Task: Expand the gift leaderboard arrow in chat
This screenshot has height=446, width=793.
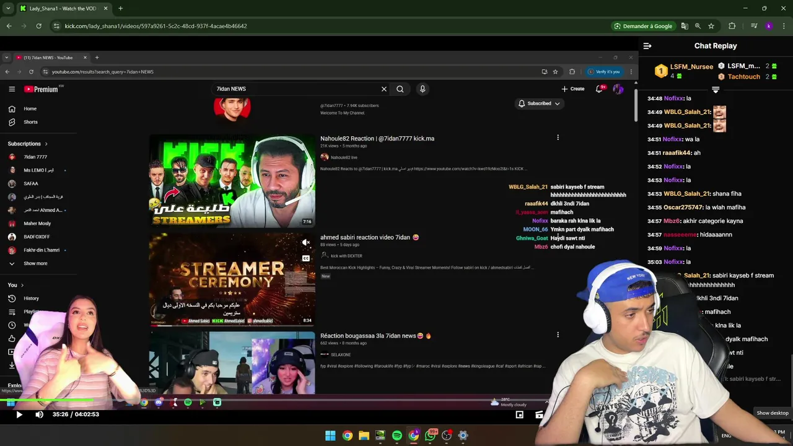Action: (716, 90)
